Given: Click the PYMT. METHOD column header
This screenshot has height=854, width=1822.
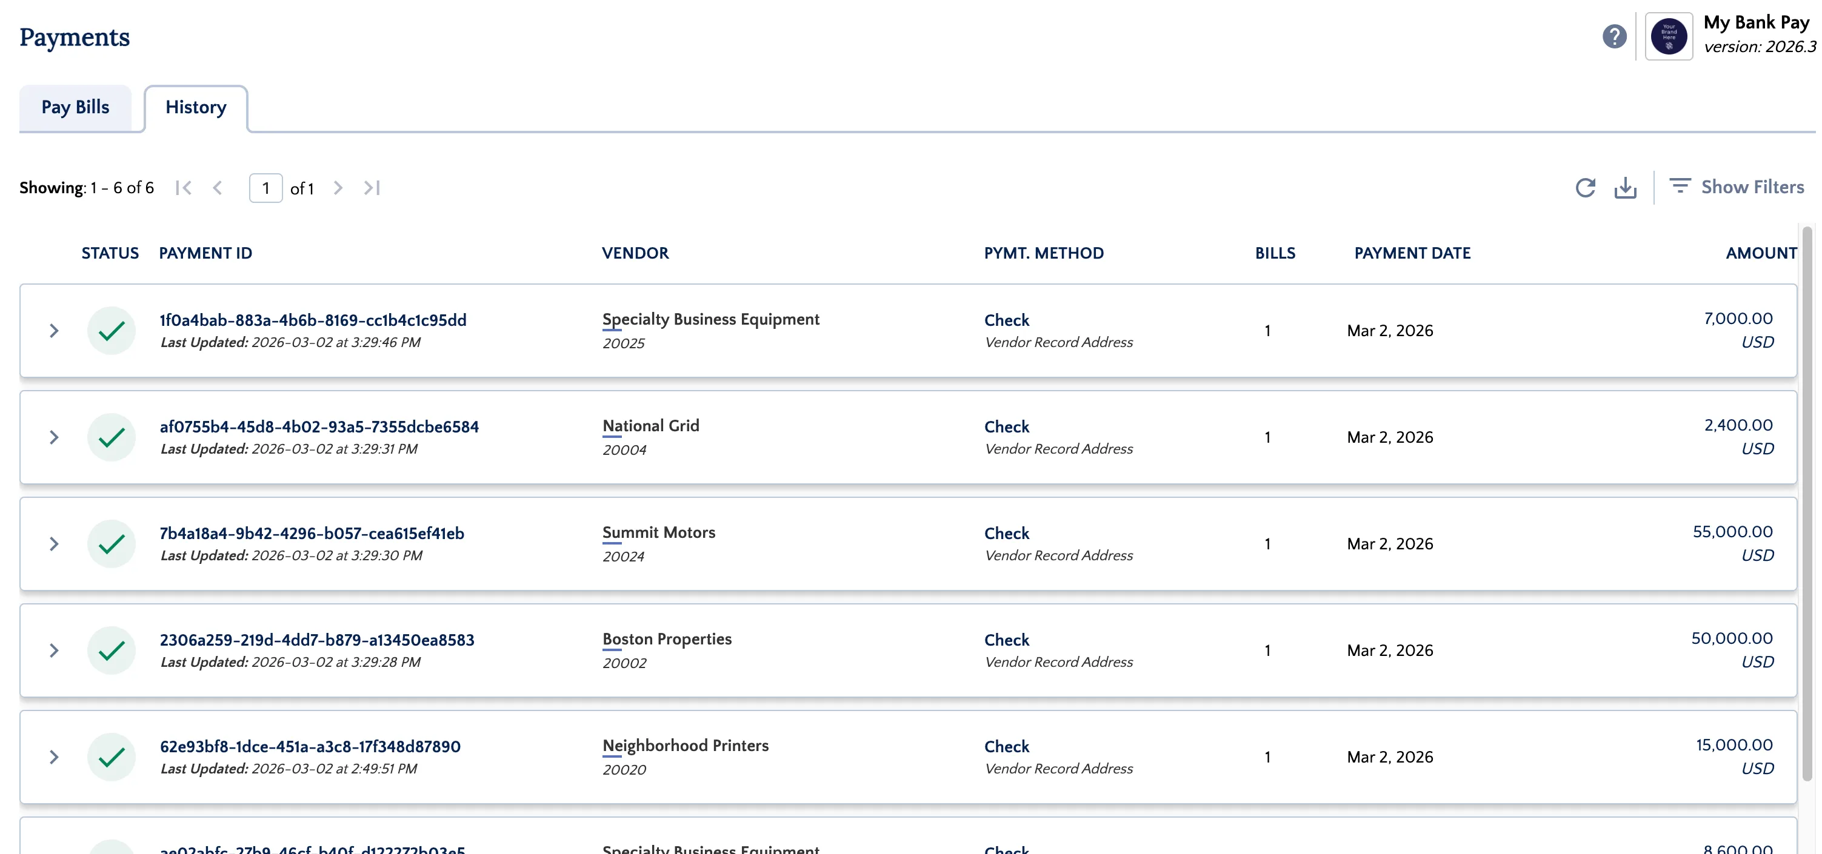Looking at the screenshot, I should (x=1043, y=253).
